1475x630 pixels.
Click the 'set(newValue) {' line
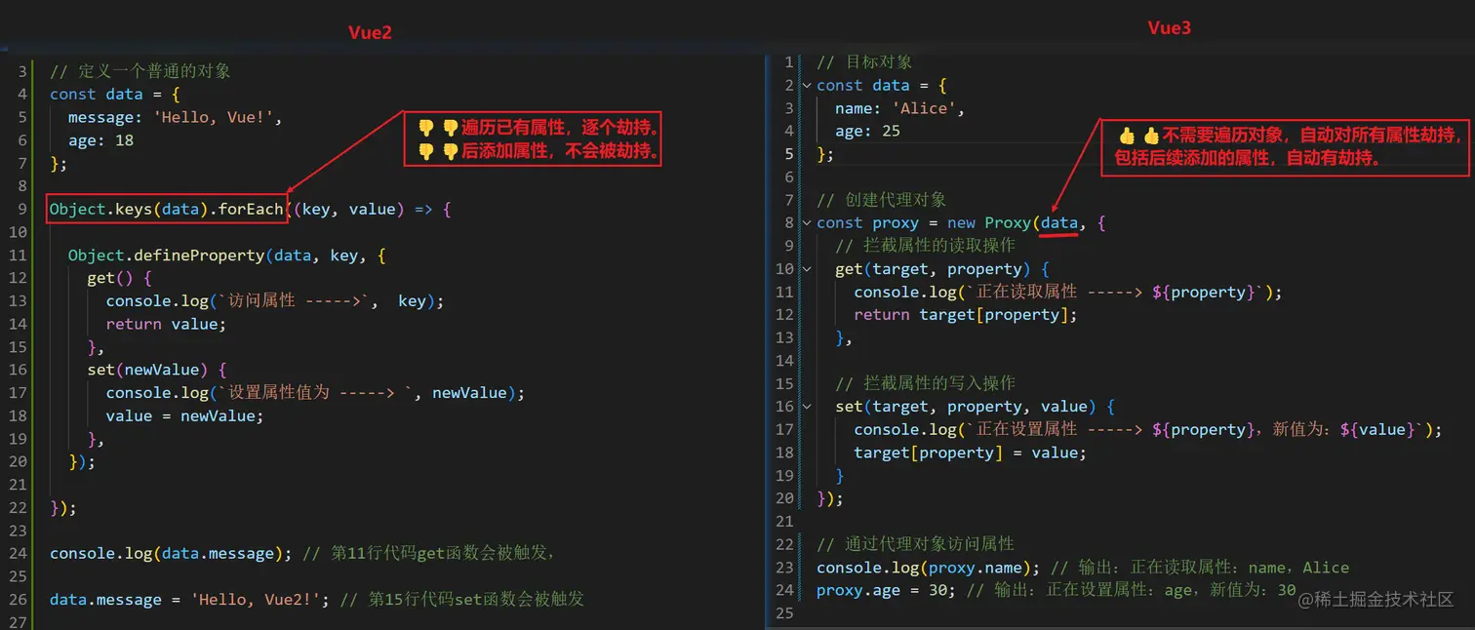(156, 370)
